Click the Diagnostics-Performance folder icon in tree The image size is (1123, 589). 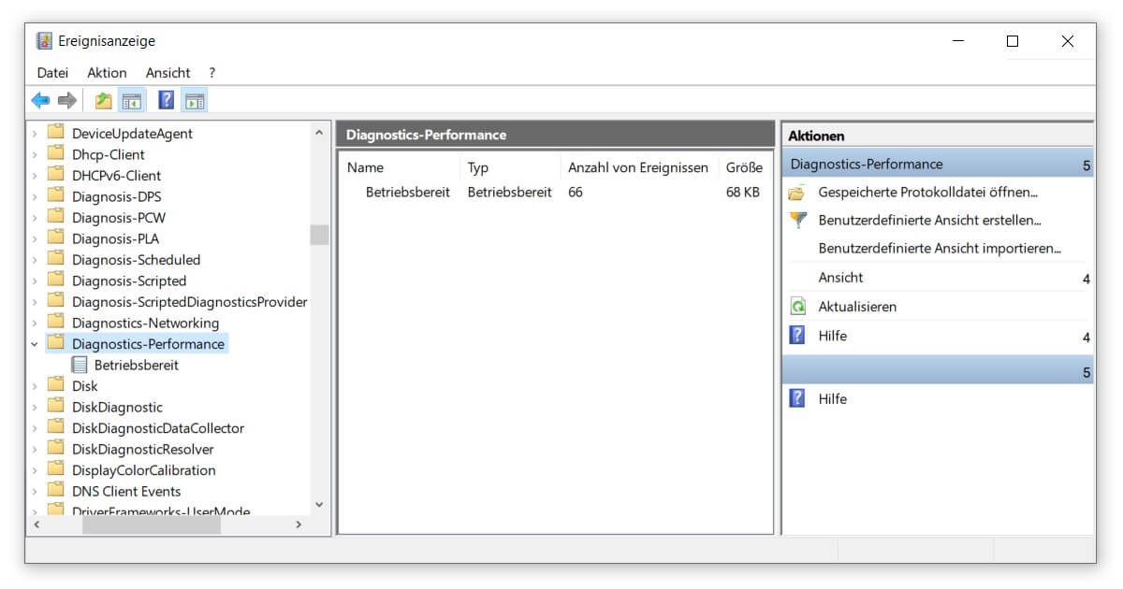(x=56, y=344)
